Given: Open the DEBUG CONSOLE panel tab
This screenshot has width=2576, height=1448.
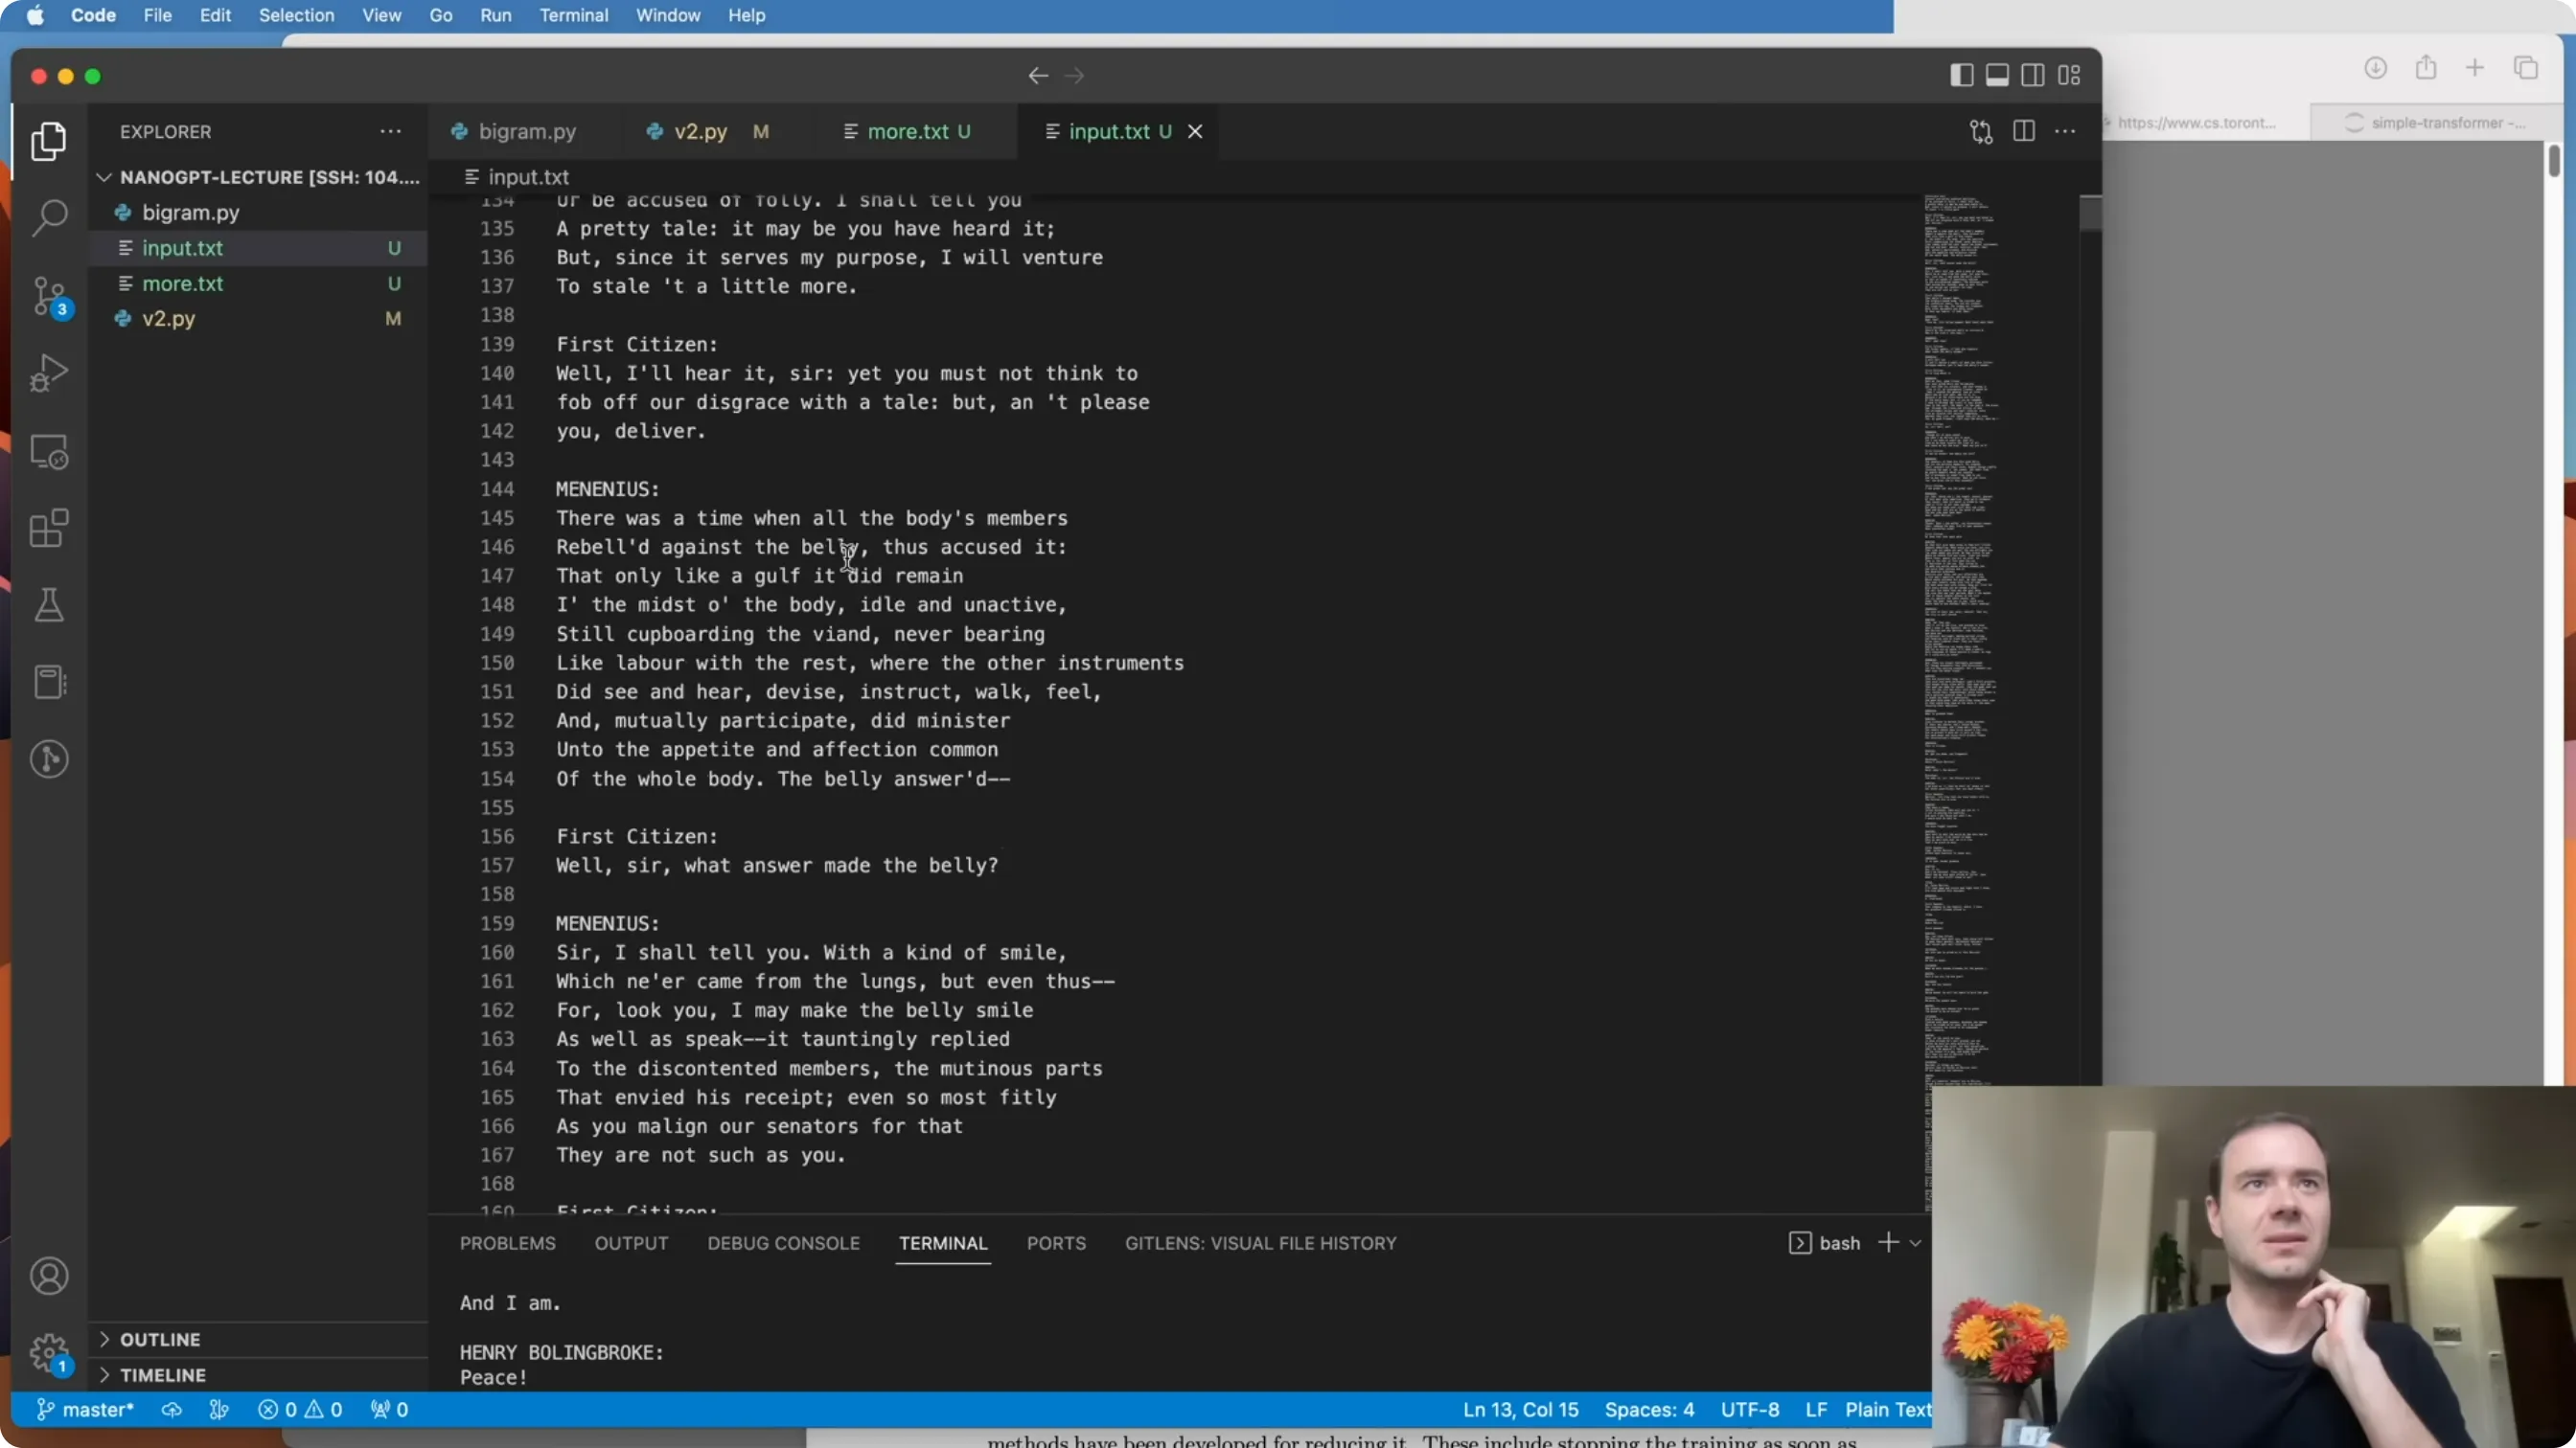Looking at the screenshot, I should point(783,1243).
